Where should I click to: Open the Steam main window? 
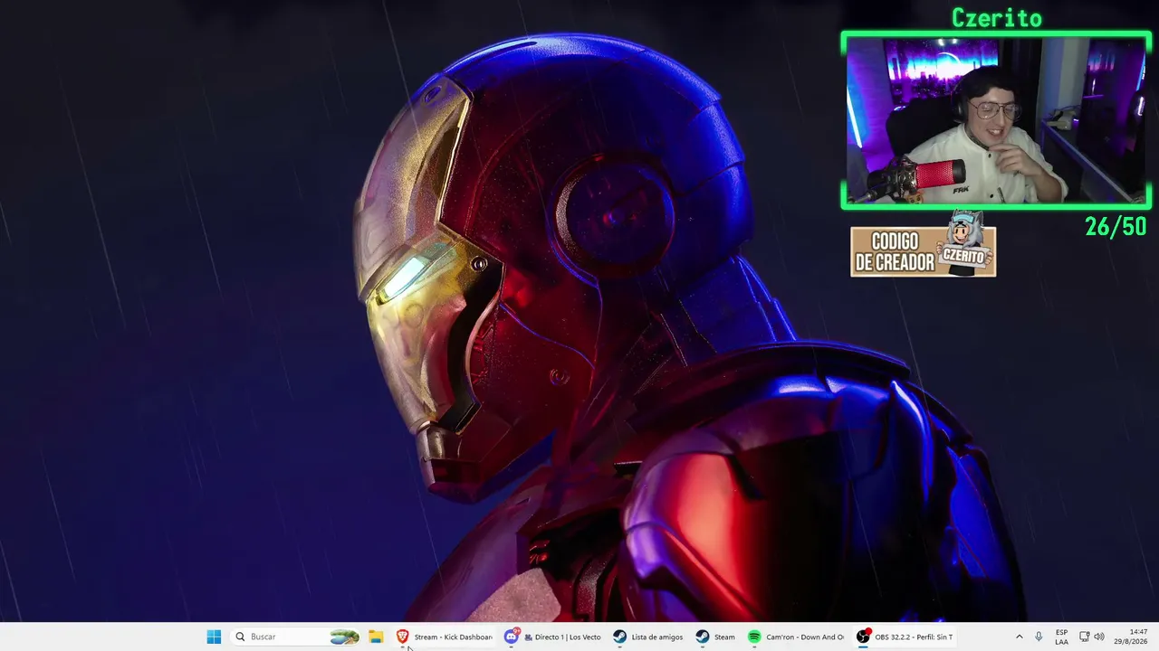tap(715, 637)
